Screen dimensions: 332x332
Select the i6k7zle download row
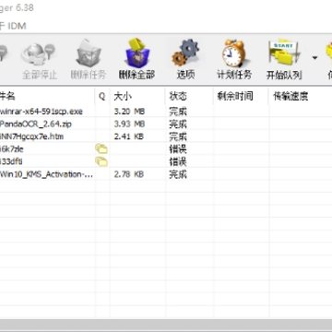pos(12,149)
